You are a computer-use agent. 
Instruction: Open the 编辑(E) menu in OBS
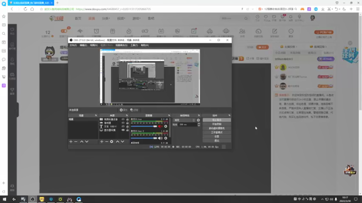[x=83, y=46]
